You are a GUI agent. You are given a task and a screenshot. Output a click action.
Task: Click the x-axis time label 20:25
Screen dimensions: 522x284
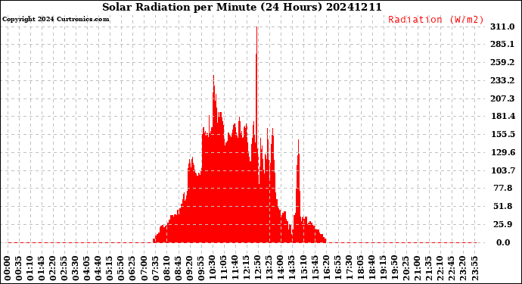(405, 269)
